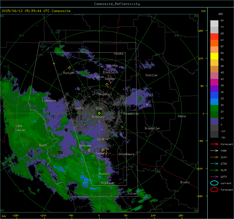Click the Hanna map label
The width and height of the screenshot is (234, 219).
click(182, 116)
